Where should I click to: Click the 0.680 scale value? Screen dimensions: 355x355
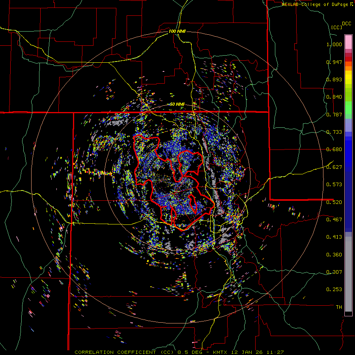click(x=334, y=149)
